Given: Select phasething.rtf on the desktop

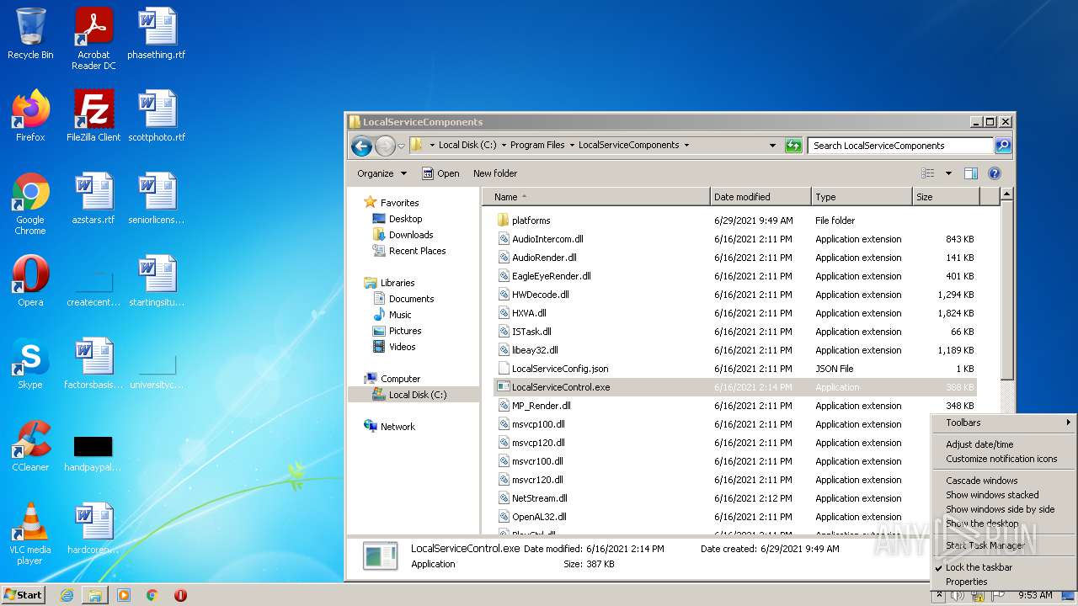Looking at the screenshot, I should [157, 34].
